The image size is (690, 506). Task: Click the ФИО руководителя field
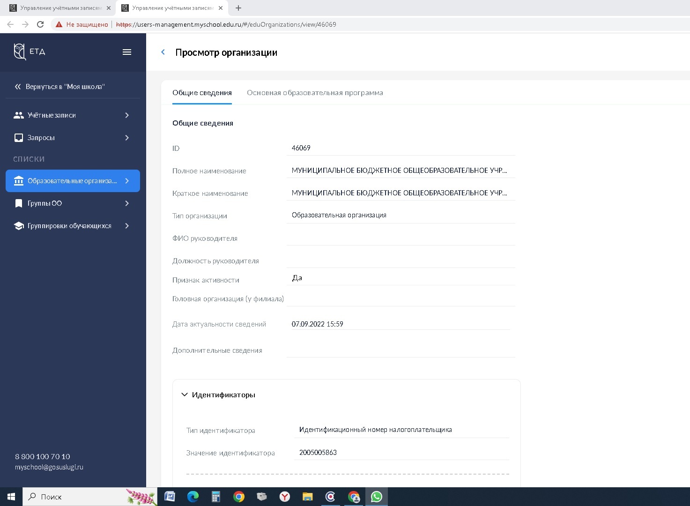tap(401, 238)
